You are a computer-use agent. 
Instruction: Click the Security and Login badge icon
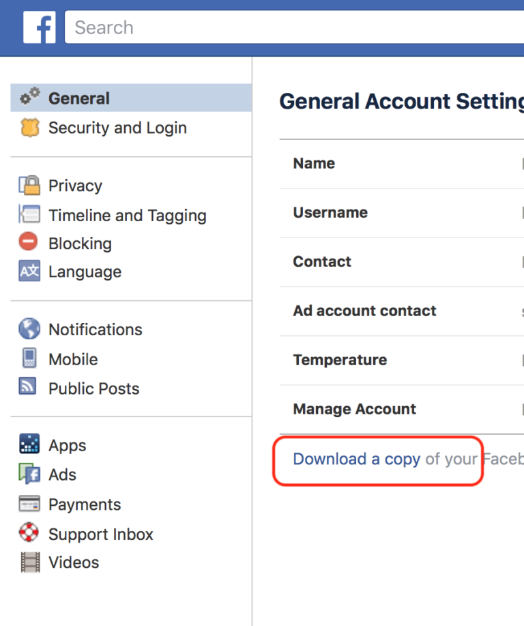pyautogui.click(x=30, y=128)
